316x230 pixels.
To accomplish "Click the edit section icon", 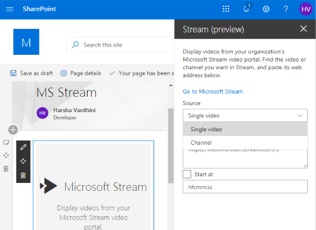I will (x=6, y=142).
